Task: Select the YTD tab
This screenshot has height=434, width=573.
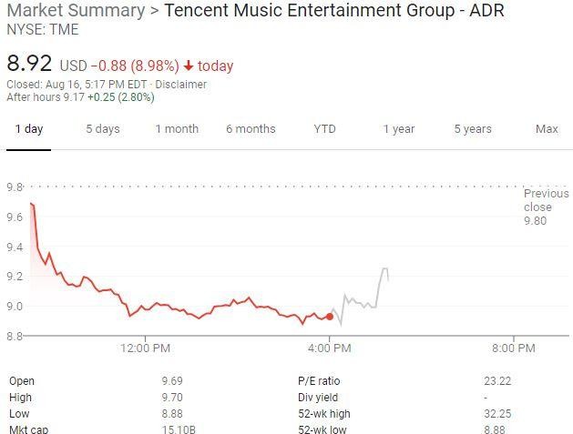Action: 324,128
